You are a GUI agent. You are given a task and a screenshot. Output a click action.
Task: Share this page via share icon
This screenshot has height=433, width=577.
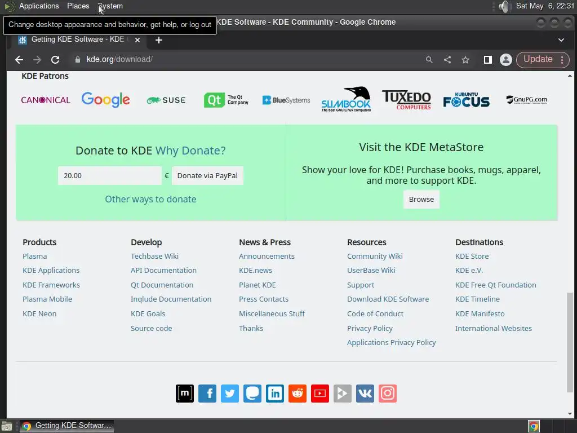coord(447,60)
